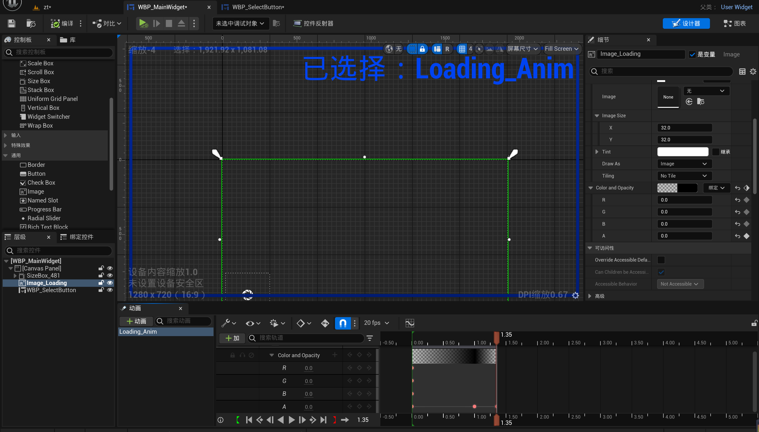Hide the Image_Loading widget via eye toggle
The width and height of the screenshot is (759, 432).
(x=110, y=283)
